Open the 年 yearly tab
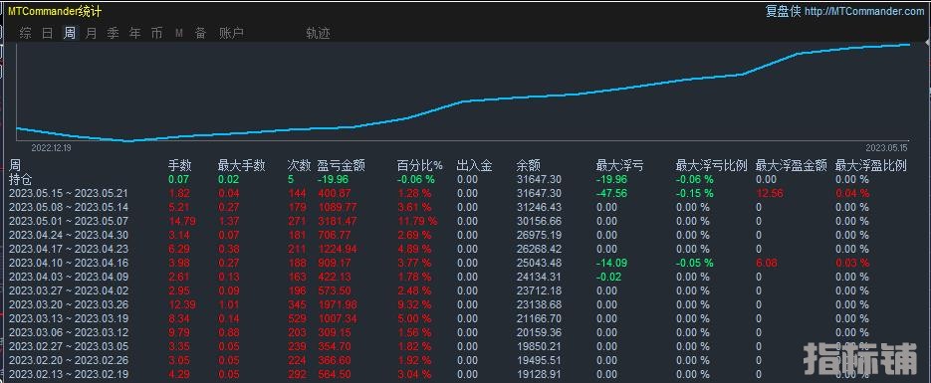This screenshot has height=383, width=931. pos(134,33)
